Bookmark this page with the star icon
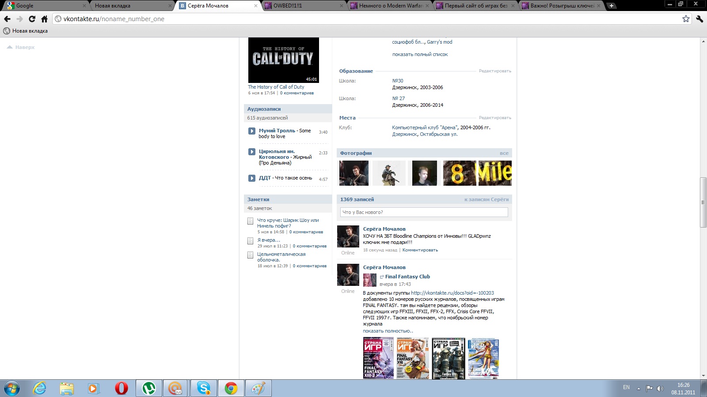Viewport: 707px width, 397px height. click(x=686, y=19)
